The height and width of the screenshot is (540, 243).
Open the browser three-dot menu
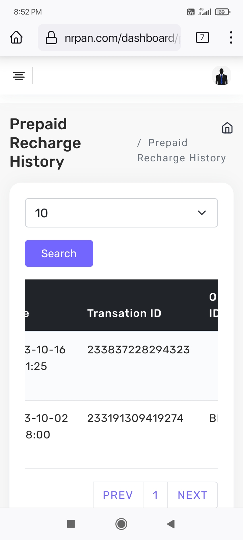pyautogui.click(x=231, y=37)
